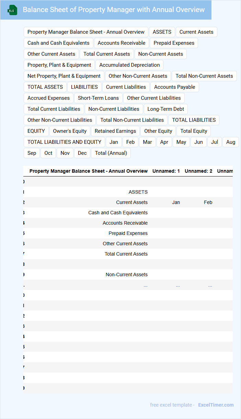The height and width of the screenshot is (419, 241).
Task: Select the Jan month tag
Action: click(x=114, y=142)
